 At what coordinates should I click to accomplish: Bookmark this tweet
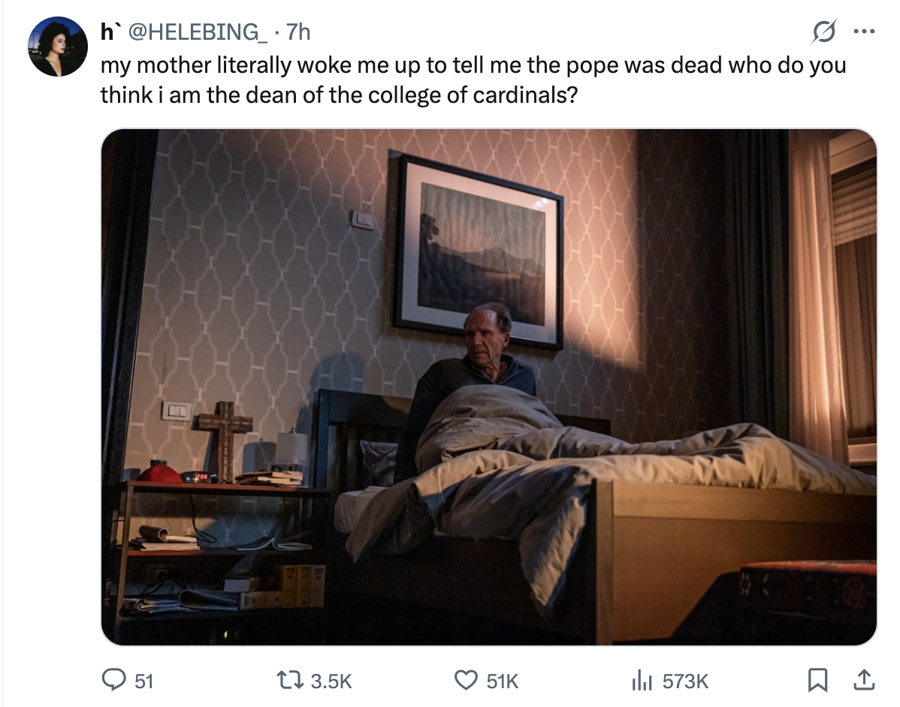817,680
